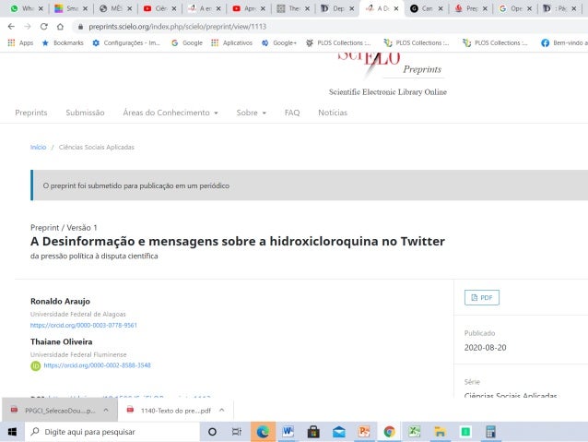
Task: Open the Google+ bookmark
Action: pos(279,42)
